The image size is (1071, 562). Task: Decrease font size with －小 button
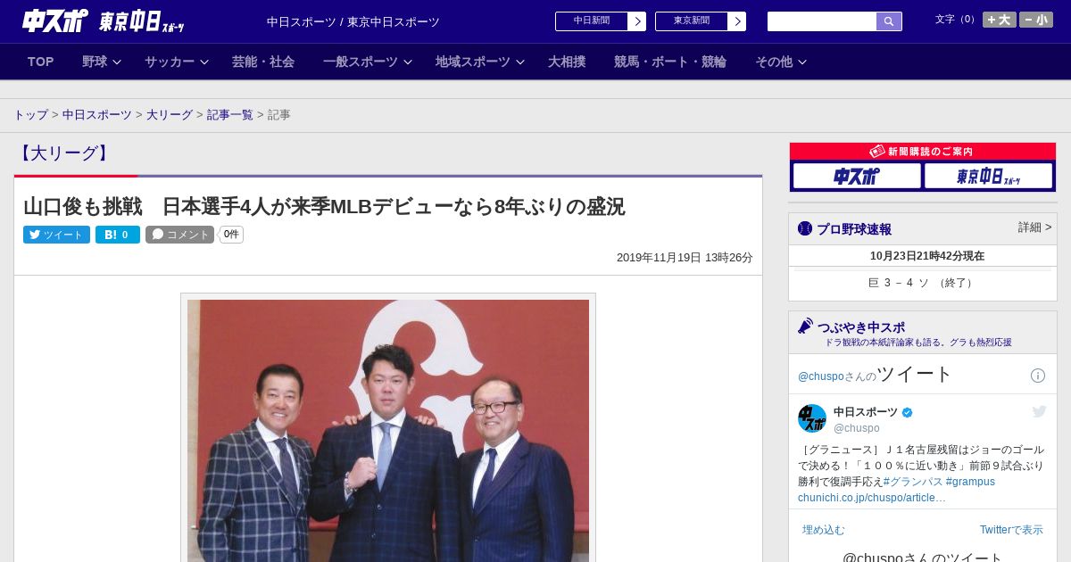[x=1036, y=20]
